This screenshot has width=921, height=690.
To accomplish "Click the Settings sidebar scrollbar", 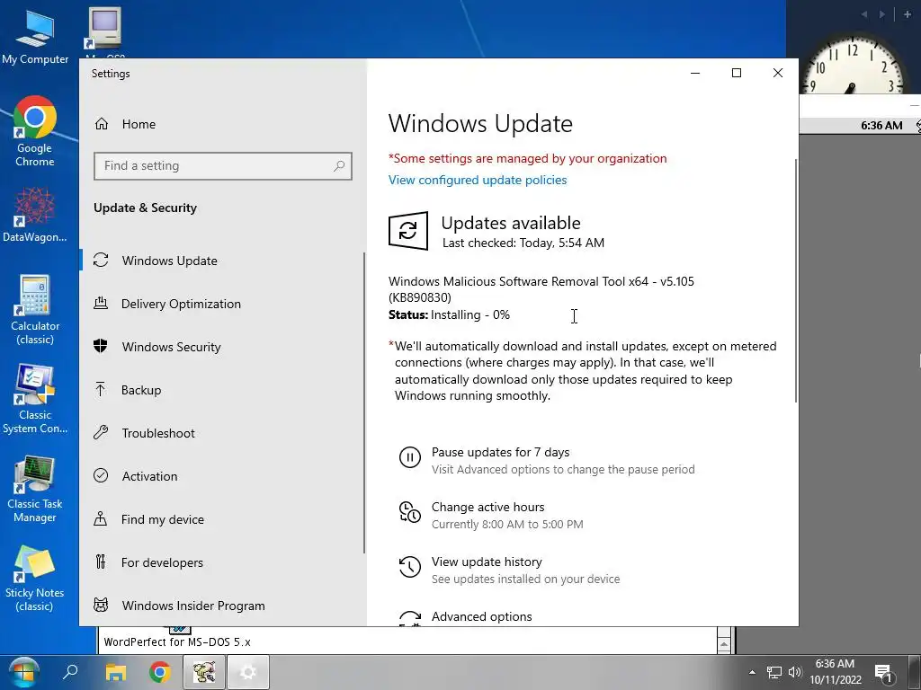I will pyautogui.click(x=365, y=403).
